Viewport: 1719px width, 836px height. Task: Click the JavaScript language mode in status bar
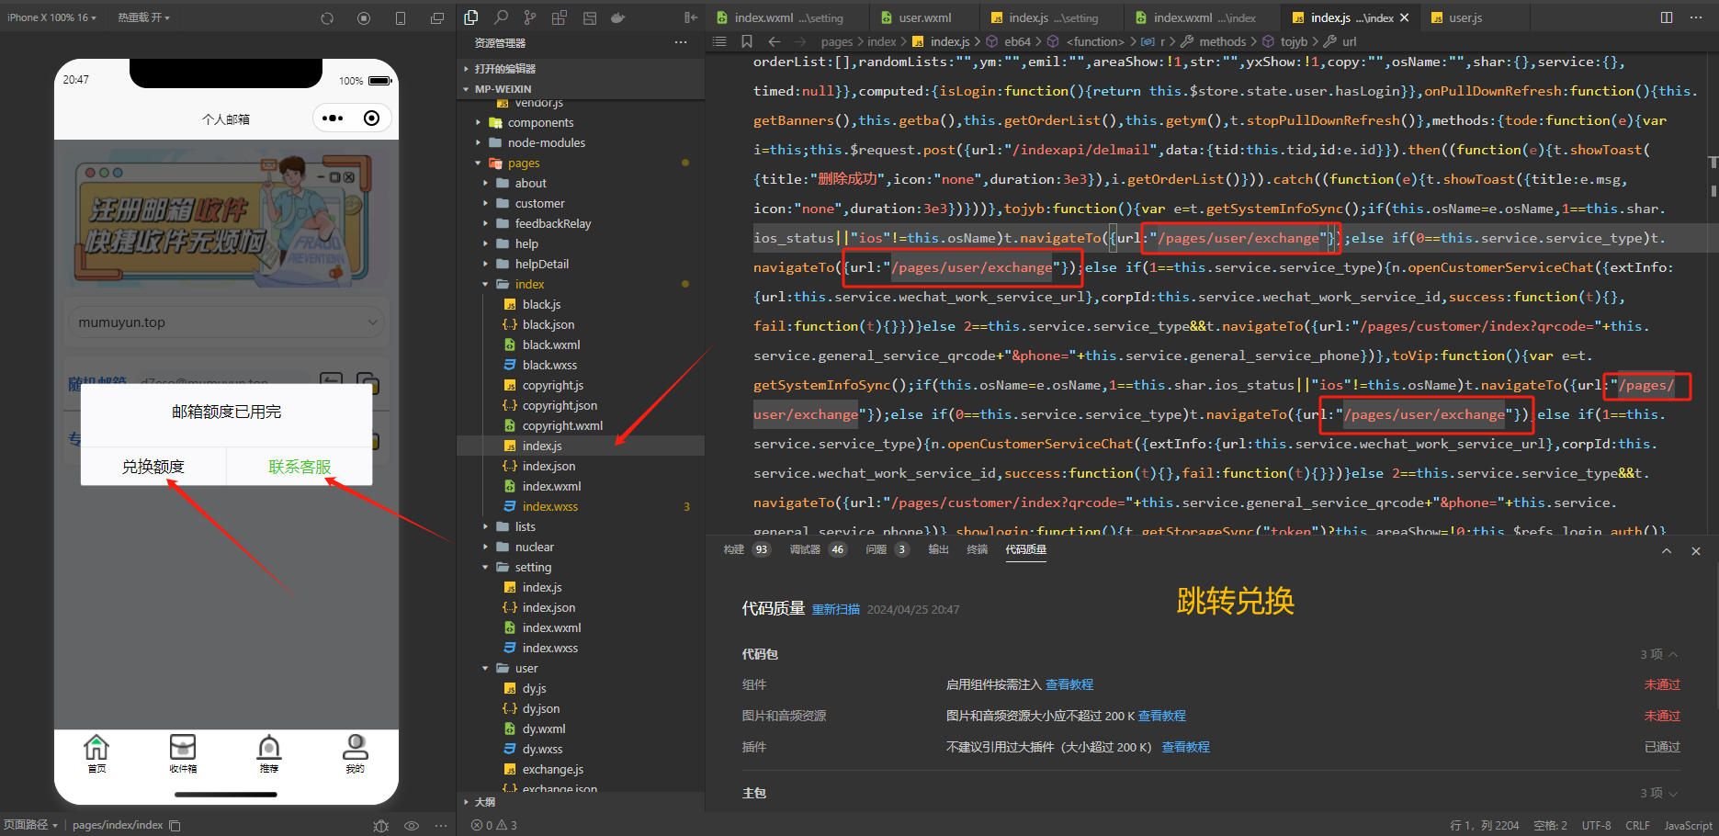coord(1689,825)
